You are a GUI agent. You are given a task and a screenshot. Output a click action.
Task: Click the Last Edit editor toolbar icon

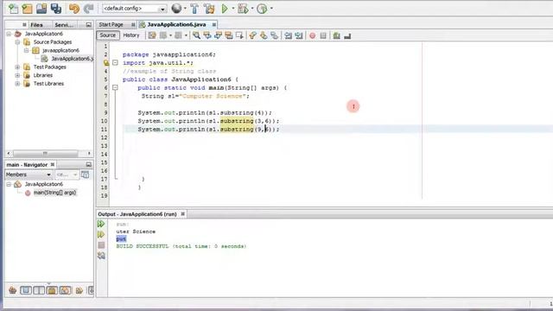click(x=152, y=35)
